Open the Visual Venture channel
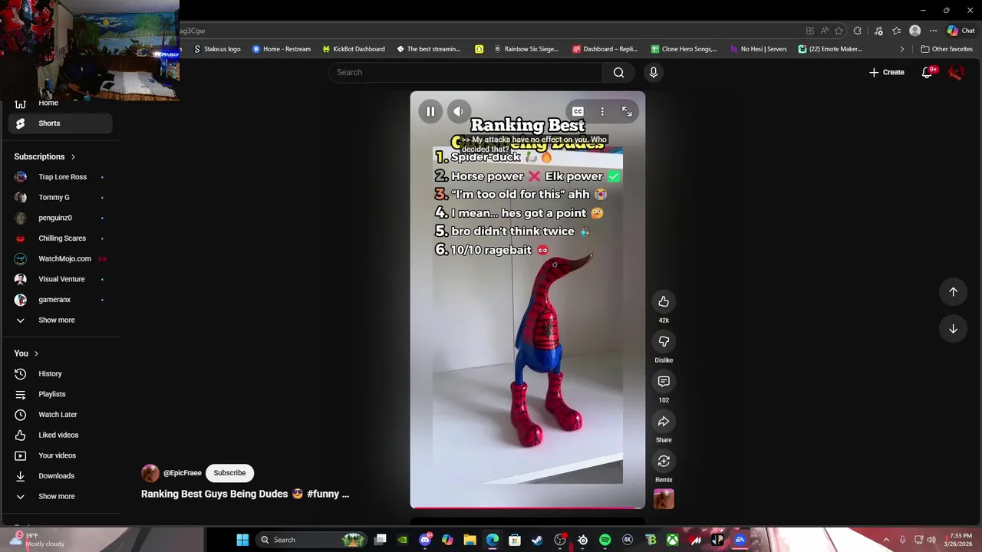Viewport: 982px width, 552px height. (60, 279)
